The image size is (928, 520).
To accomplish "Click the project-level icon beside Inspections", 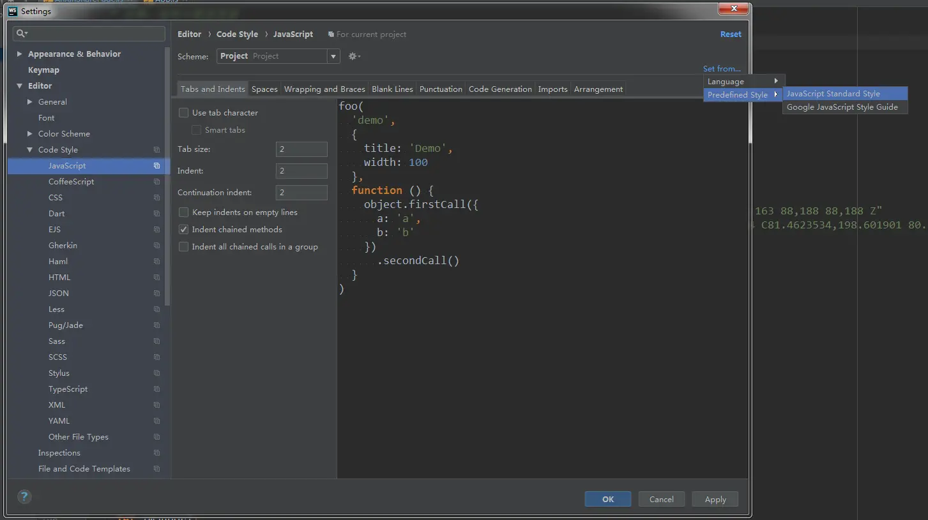I will pos(156,453).
